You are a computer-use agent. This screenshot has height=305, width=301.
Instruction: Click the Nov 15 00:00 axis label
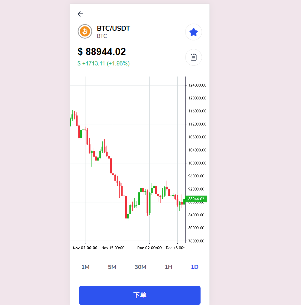click(113, 248)
